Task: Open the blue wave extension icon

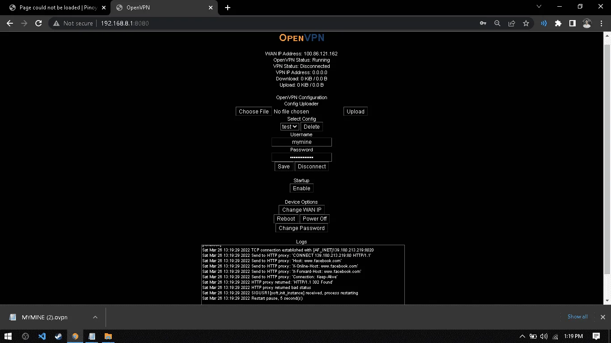Action: tap(544, 23)
